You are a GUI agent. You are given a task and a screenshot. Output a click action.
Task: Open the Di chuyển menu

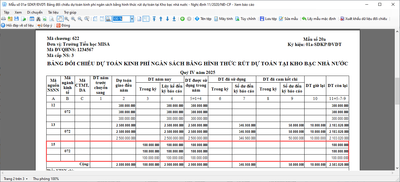(x=35, y=12)
